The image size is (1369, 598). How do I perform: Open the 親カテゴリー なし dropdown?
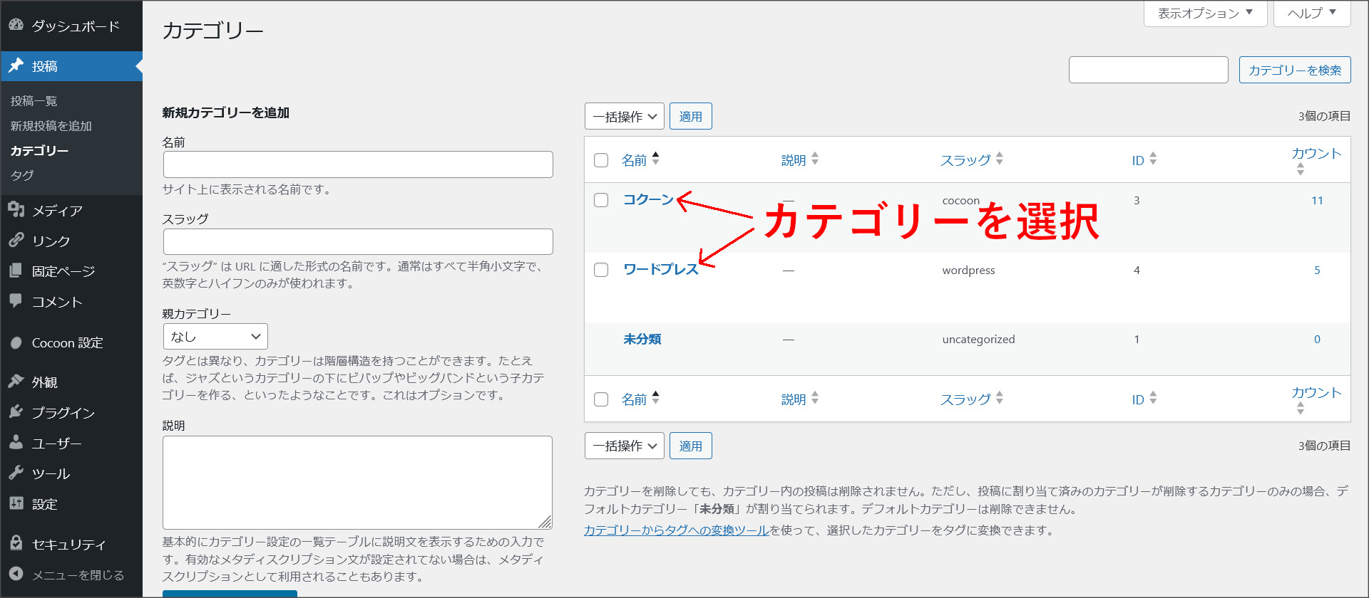215,337
